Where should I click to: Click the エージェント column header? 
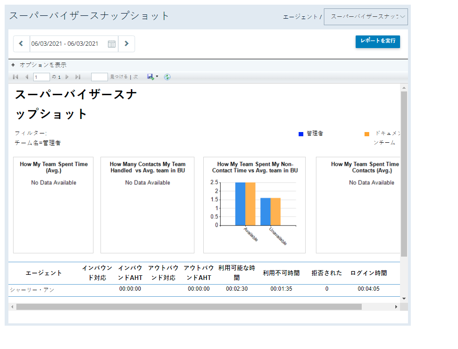pos(43,273)
